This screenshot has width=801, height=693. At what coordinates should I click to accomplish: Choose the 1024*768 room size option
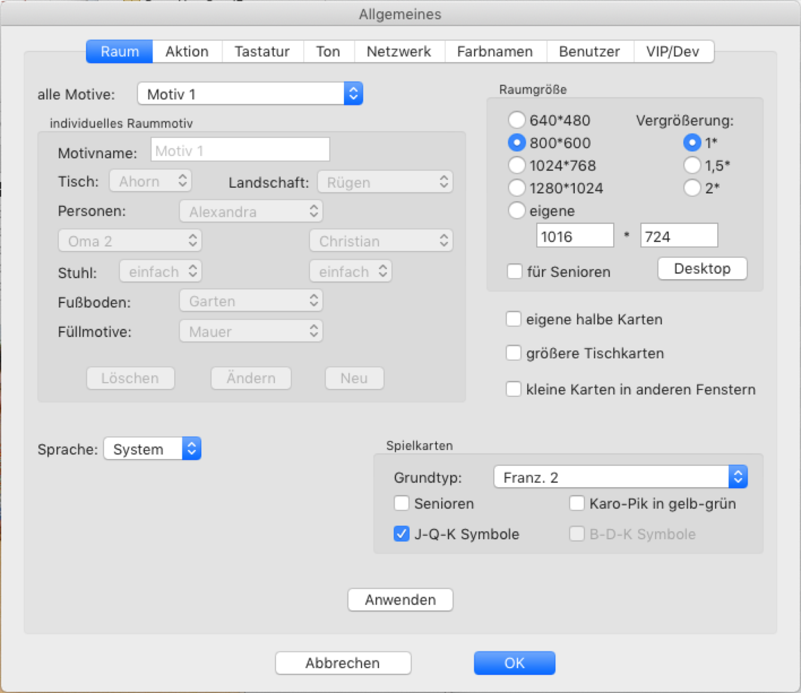coord(516,166)
